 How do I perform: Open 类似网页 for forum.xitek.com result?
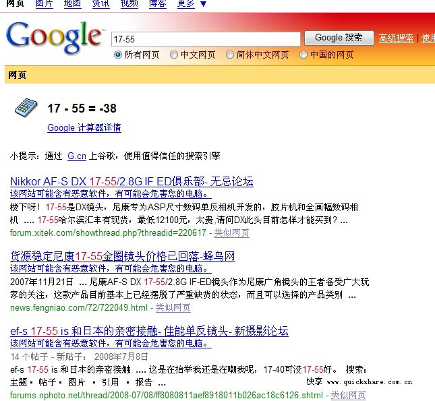point(231,233)
